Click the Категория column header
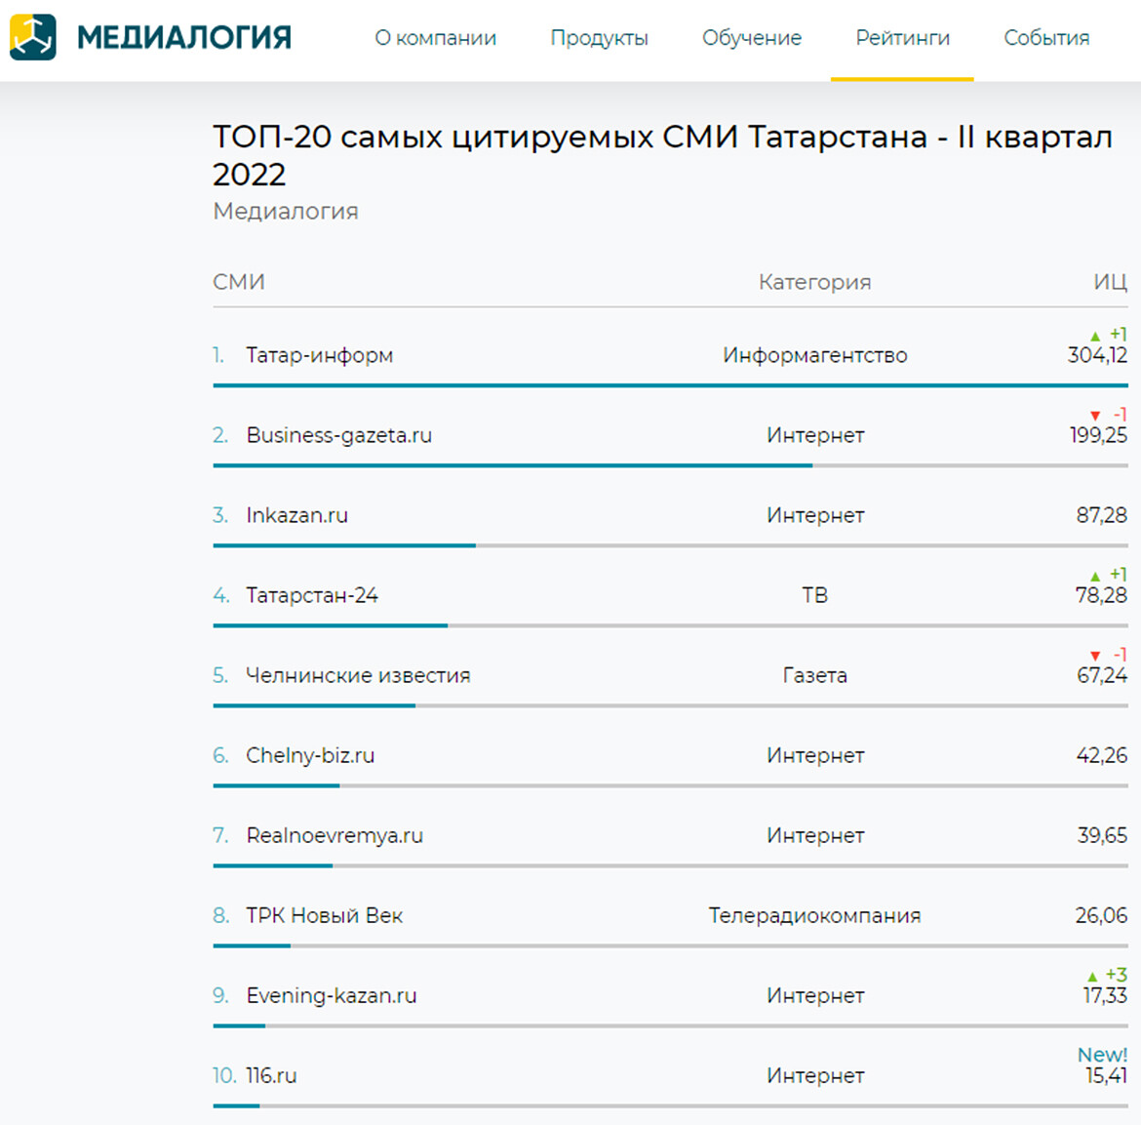Image resolution: width=1141 pixels, height=1125 pixels. click(x=814, y=282)
